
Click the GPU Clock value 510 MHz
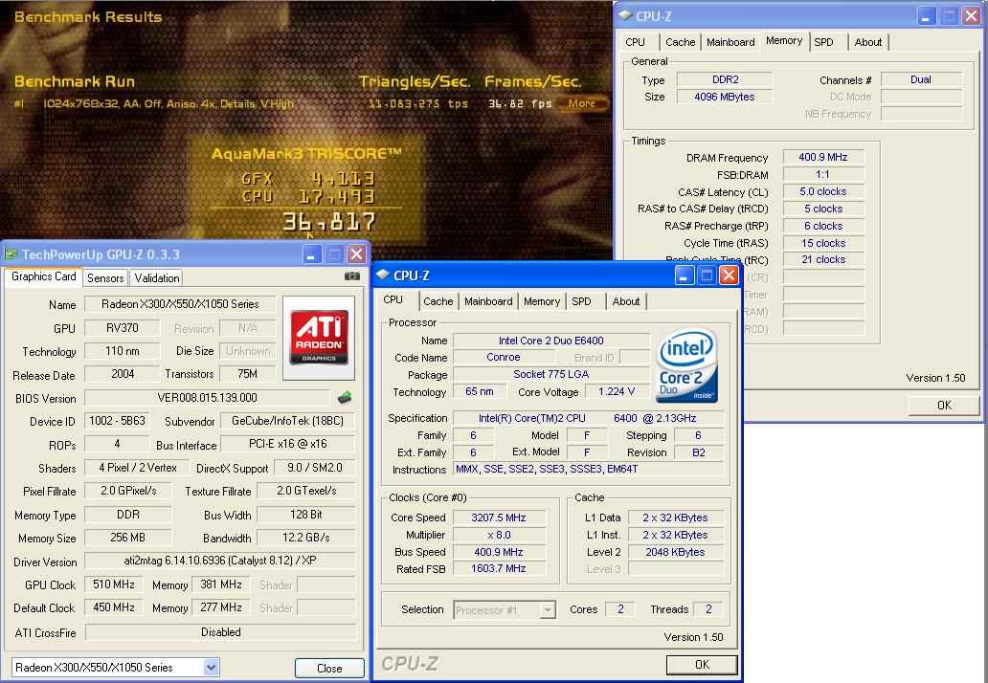pos(113,584)
